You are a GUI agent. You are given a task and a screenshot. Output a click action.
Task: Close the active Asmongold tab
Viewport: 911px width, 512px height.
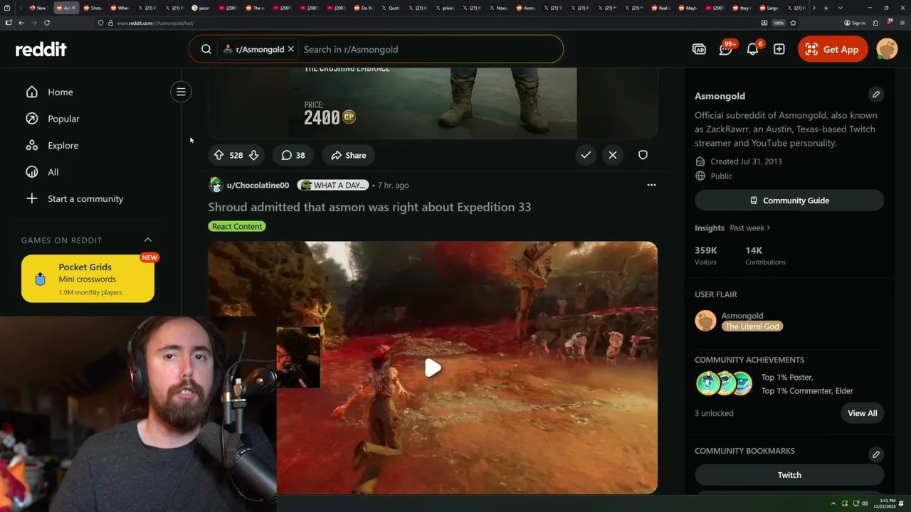[73, 8]
